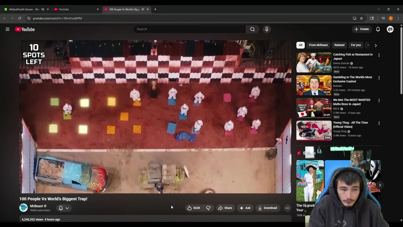
Task: Click the video player area
Action: tap(155, 117)
